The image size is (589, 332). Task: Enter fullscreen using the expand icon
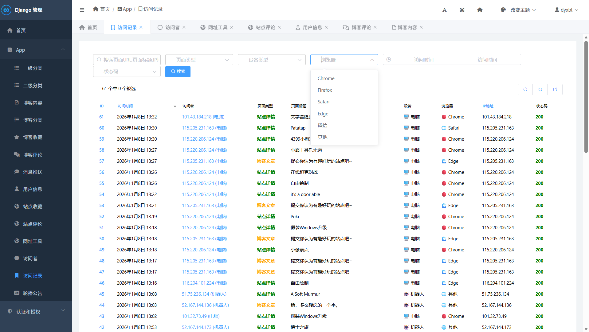coord(462,10)
